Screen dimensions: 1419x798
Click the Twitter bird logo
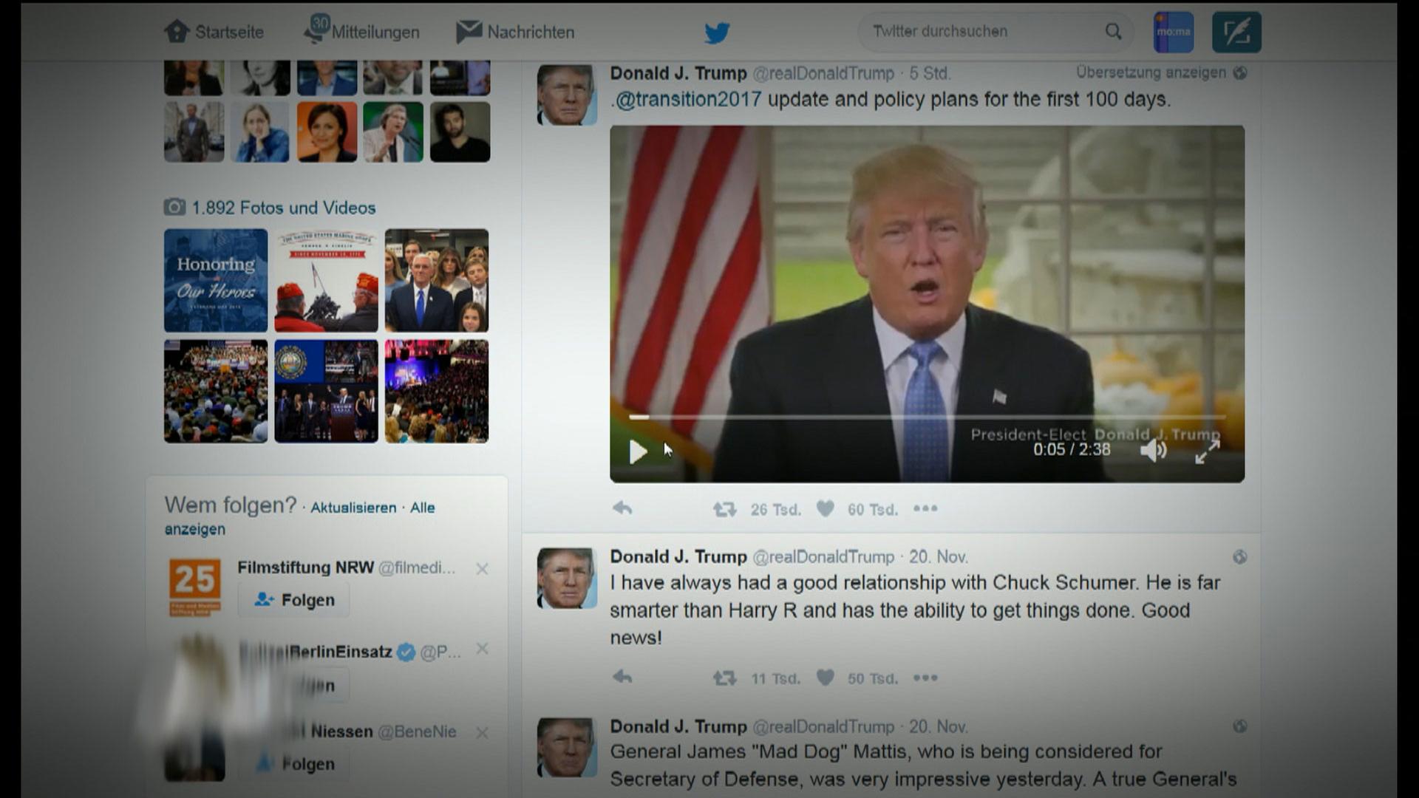tap(716, 33)
